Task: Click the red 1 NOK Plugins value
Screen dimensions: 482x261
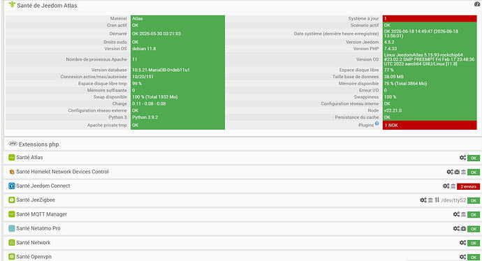Action: click(x=430, y=126)
